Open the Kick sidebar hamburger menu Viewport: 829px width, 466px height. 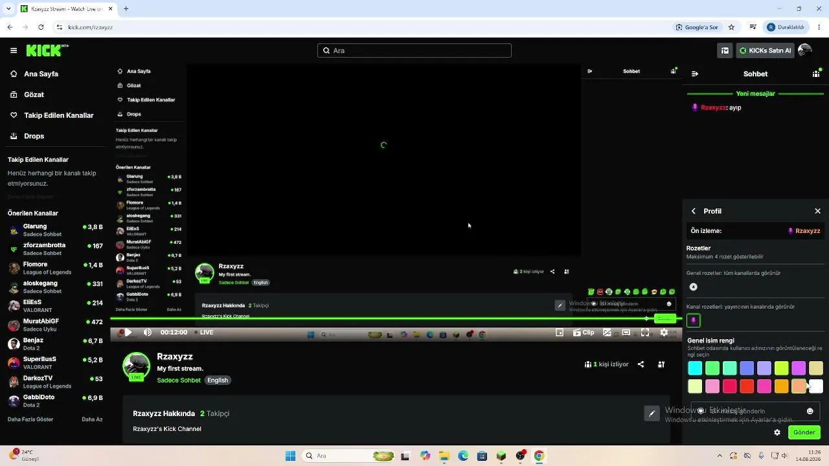tap(14, 50)
